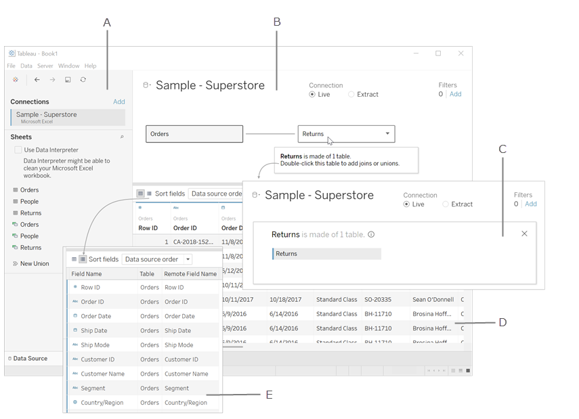Click the Abc icon beside Customer Name field
The width and height of the screenshot is (579, 419).
(75, 373)
